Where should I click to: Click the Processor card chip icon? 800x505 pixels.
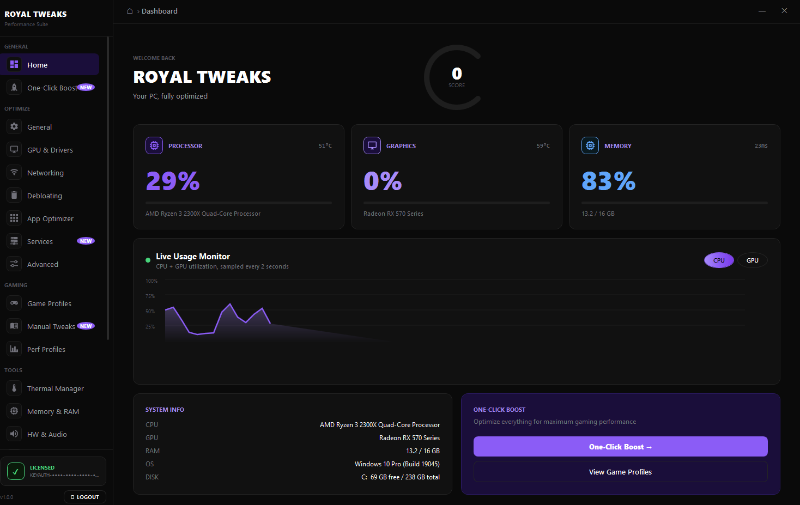154,145
